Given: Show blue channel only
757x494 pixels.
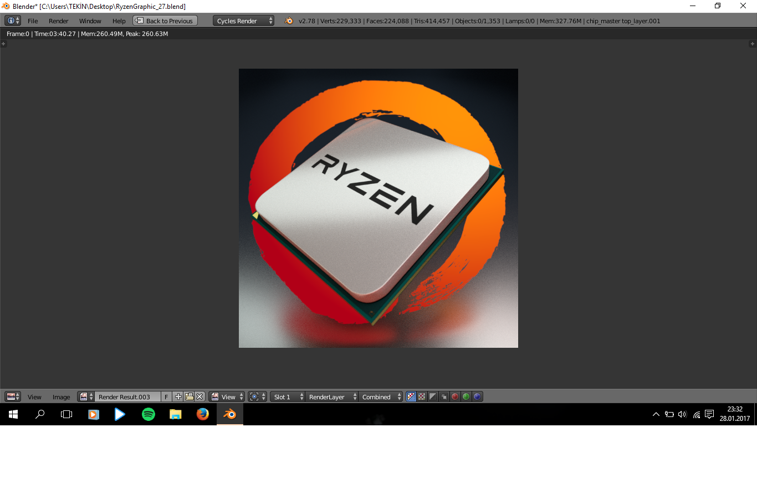Looking at the screenshot, I should pyautogui.click(x=477, y=397).
